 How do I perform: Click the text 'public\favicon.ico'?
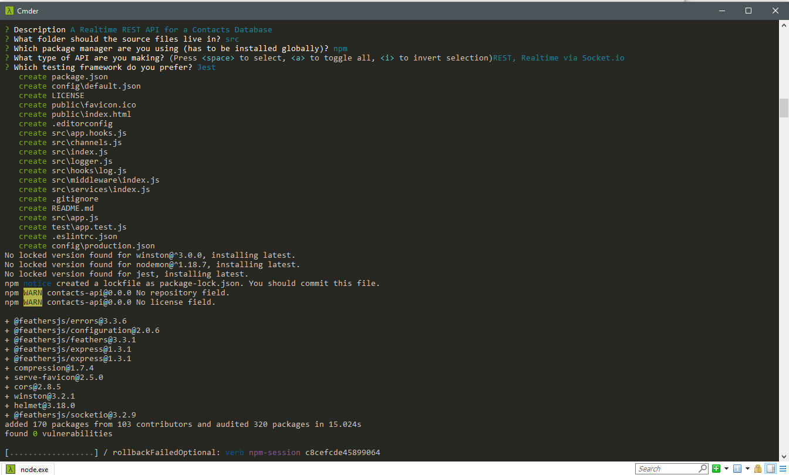94,105
